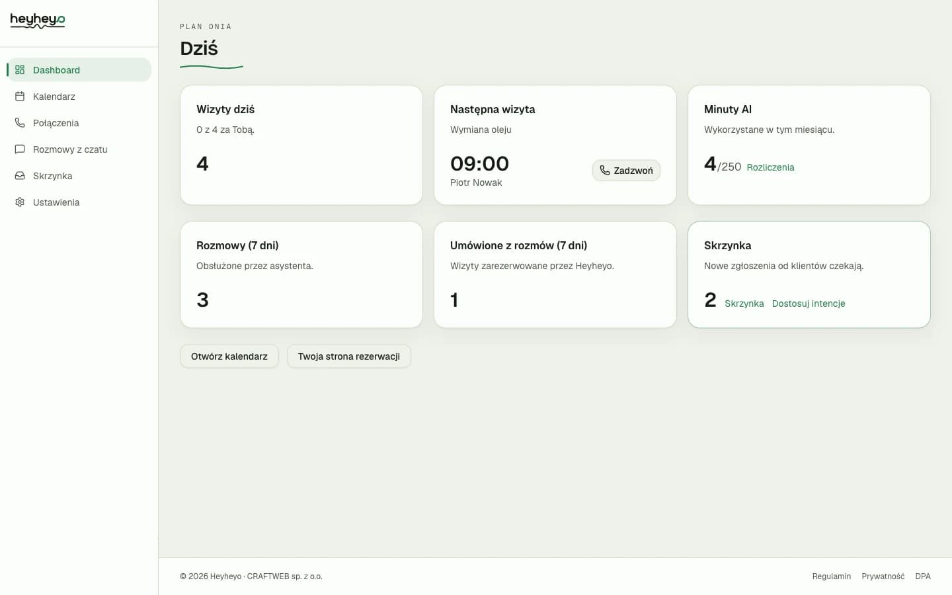Click the /250 minutes limit text

[729, 167]
